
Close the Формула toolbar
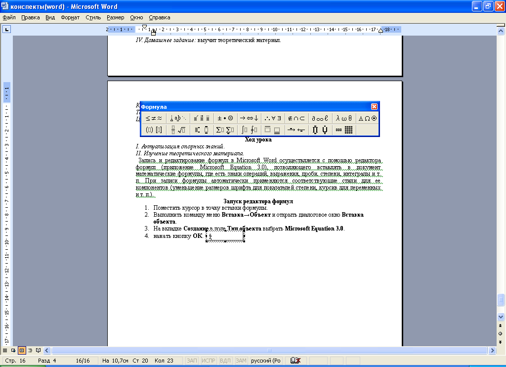pos(375,107)
